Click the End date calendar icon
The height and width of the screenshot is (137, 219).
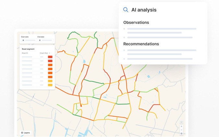click(40, 40)
